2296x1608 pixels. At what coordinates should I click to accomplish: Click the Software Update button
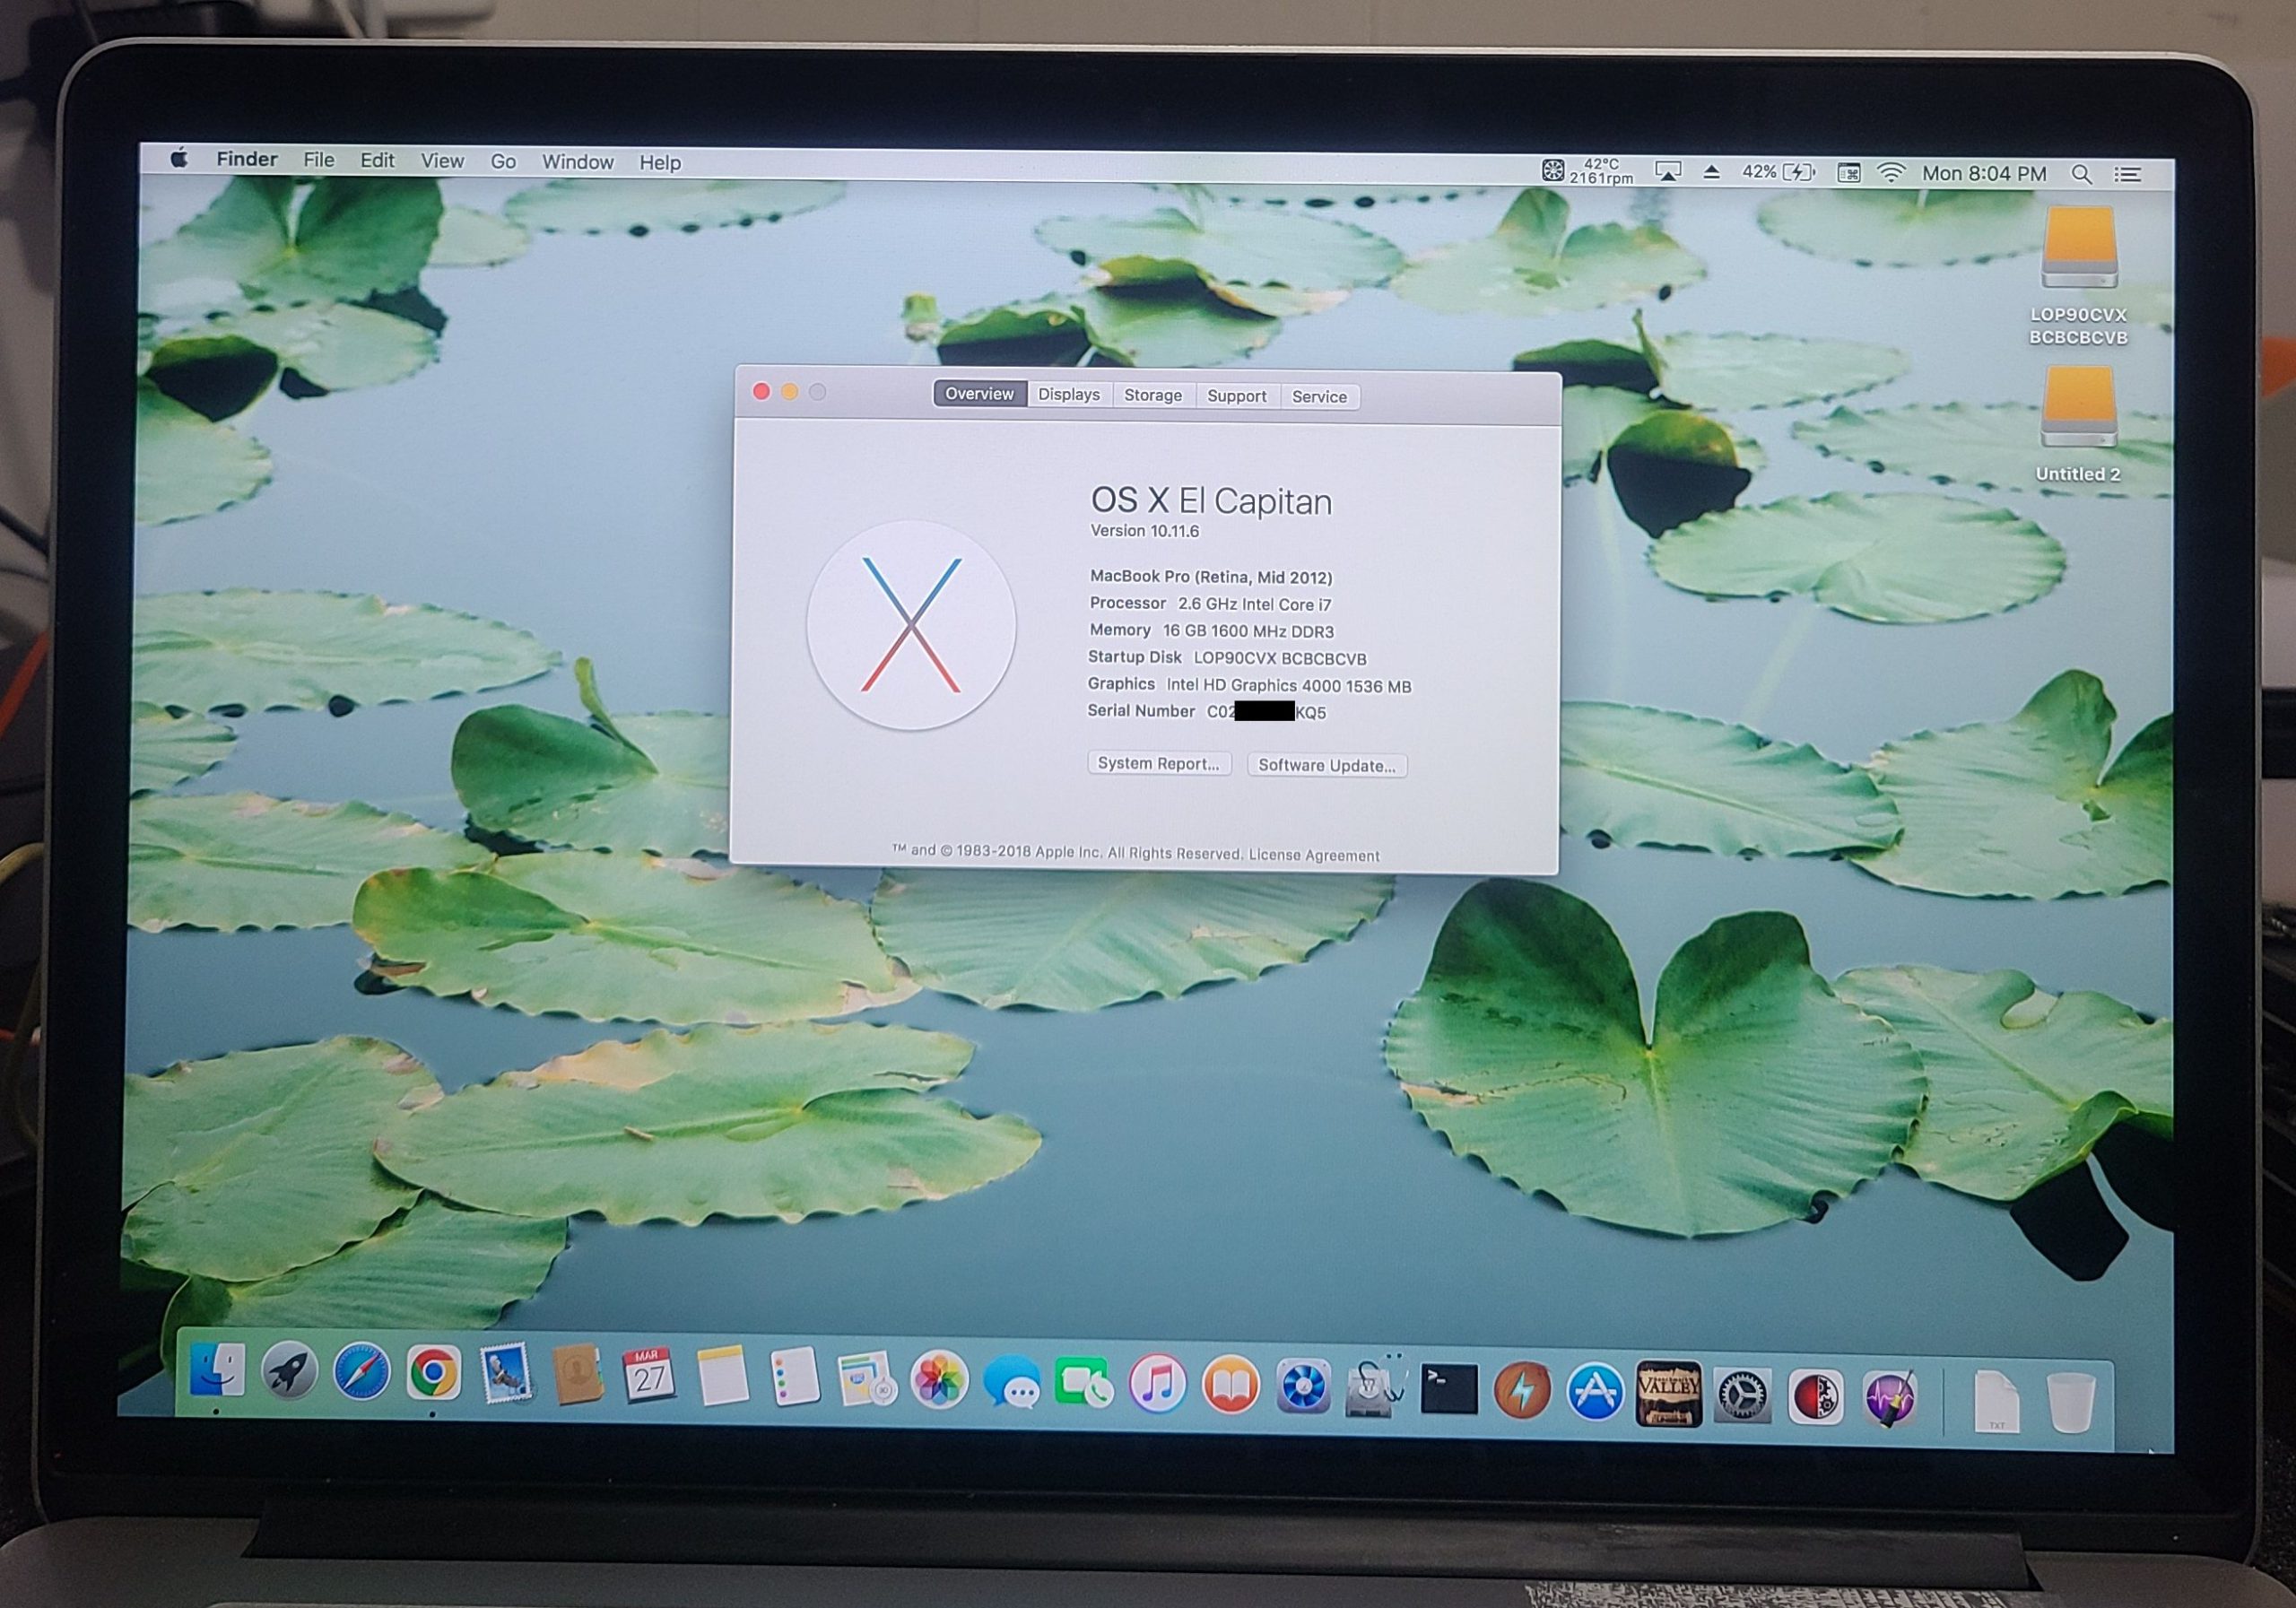pyautogui.click(x=1326, y=765)
